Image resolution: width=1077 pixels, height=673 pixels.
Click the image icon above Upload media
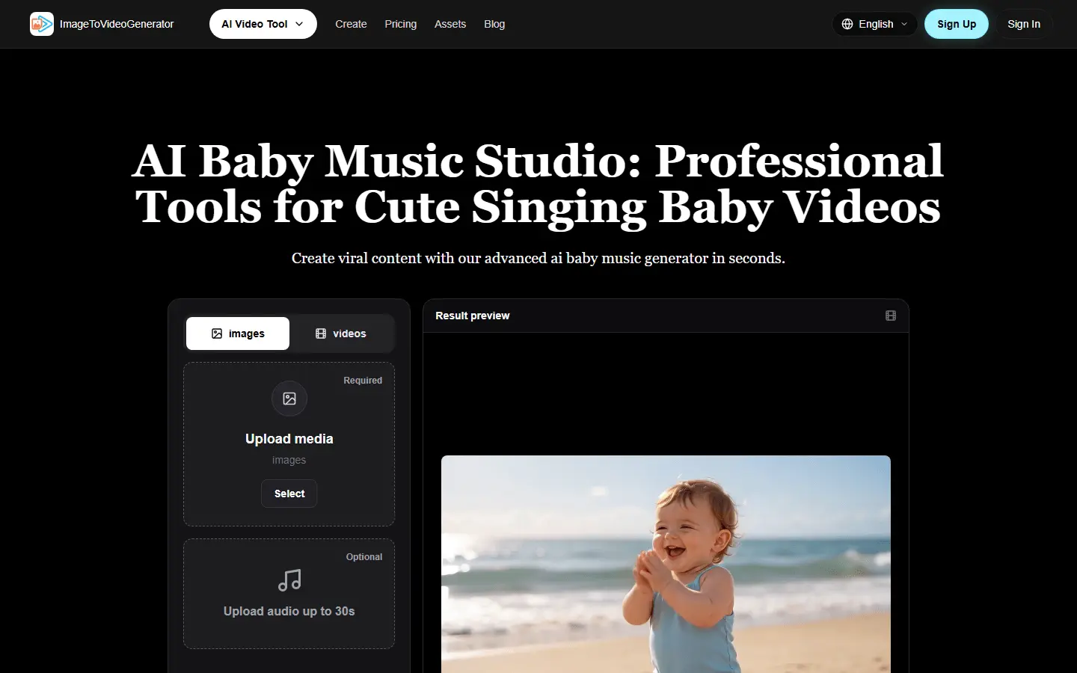[x=289, y=399]
